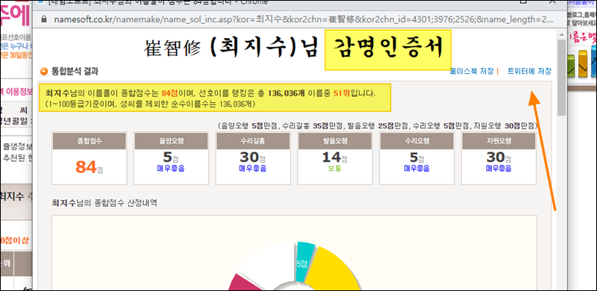The image size is (597, 291).
Task: Click the 매우좋음 rating under 수리오행
Action: 416,169
